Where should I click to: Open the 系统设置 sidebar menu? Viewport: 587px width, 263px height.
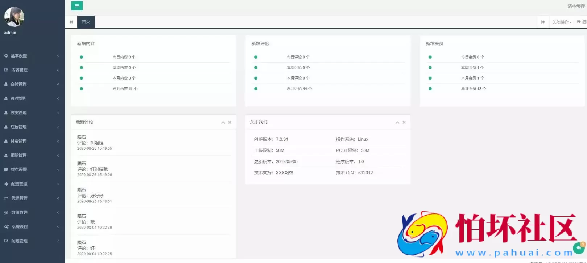pyautogui.click(x=32, y=227)
